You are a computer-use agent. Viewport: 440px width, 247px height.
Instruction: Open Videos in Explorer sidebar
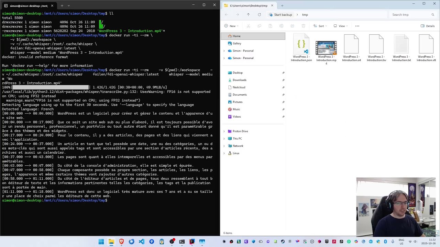click(253, 117)
